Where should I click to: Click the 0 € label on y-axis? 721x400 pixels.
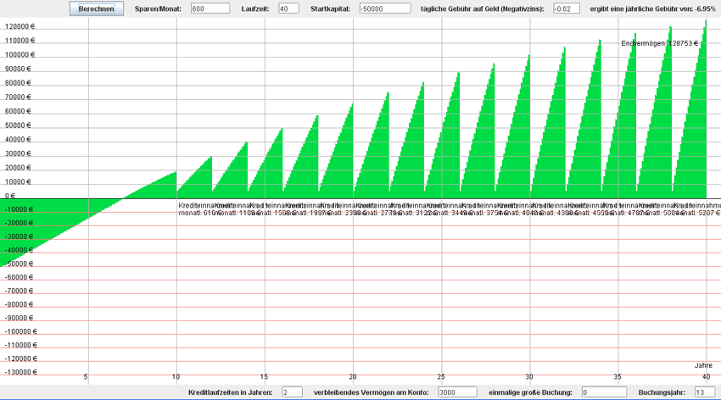(x=11, y=196)
